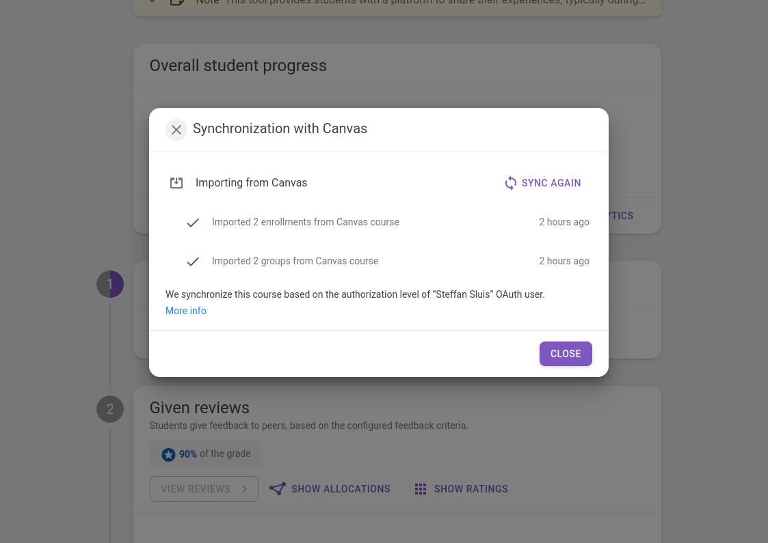
Task: Click '2 hours ago' next to enrollments import
Action: tap(564, 222)
